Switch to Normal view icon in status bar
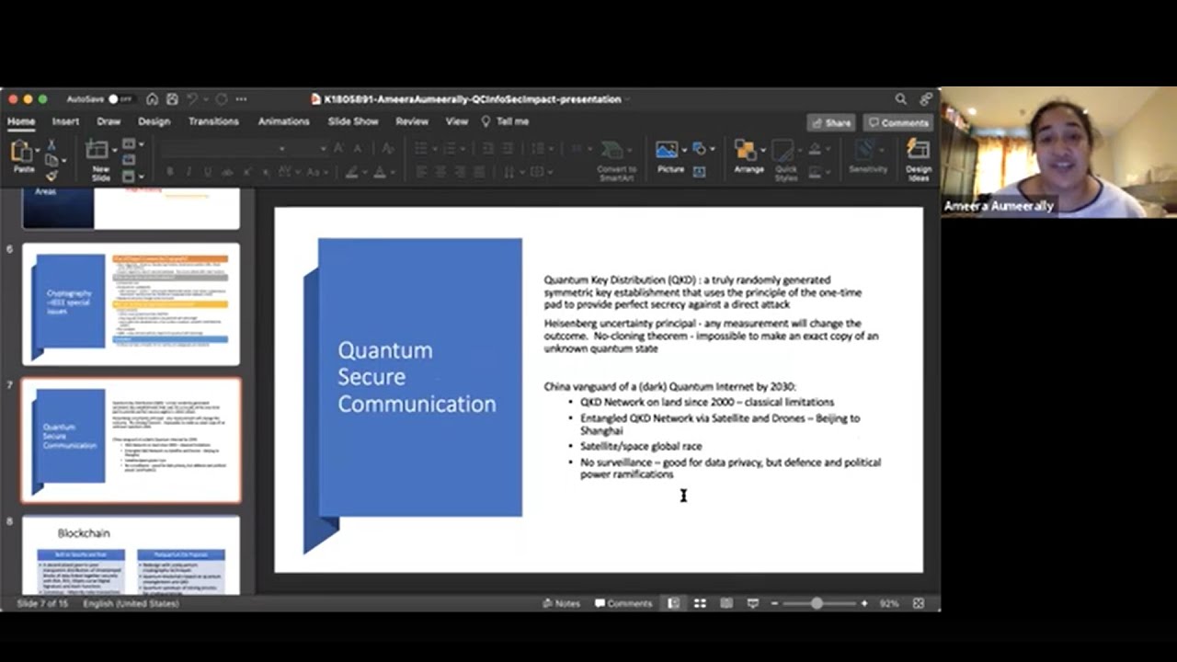 [673, 603]
